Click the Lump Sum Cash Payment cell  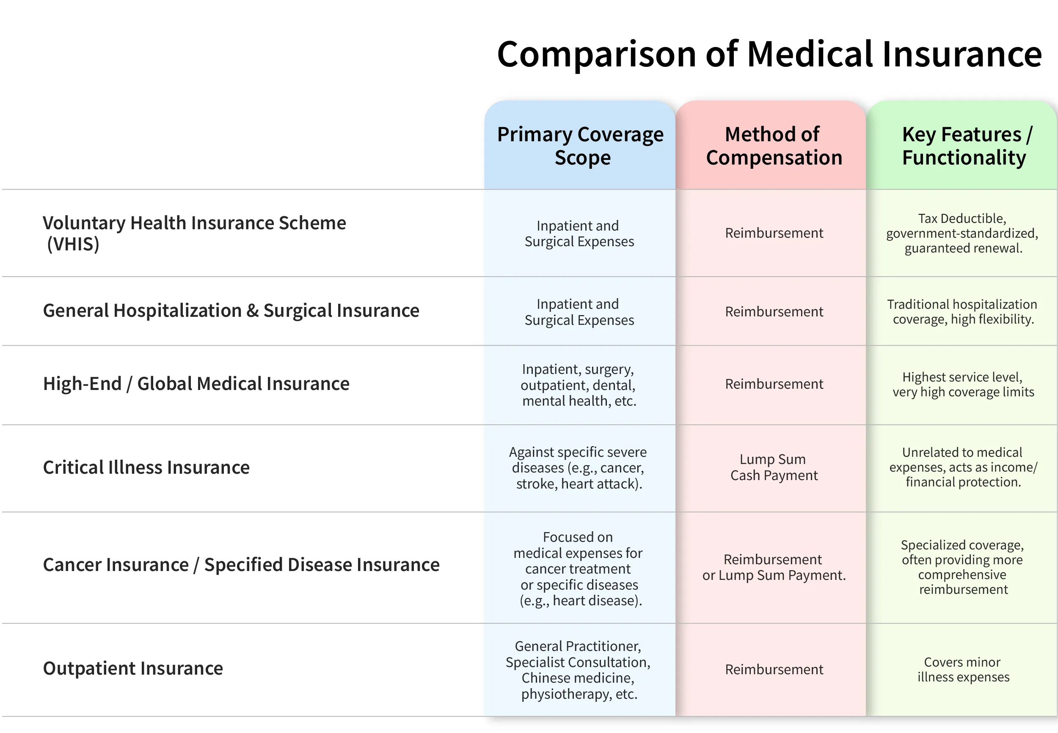pyautogui.click(x=774, y=467)
